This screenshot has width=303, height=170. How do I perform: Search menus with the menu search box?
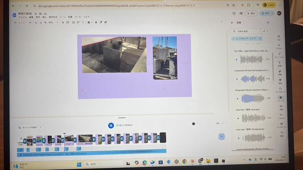click(20, 23)
